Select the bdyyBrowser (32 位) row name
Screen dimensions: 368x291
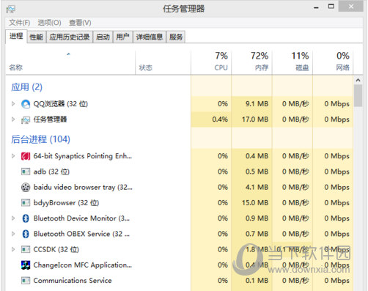pyautogui.click(x=66, y=203)
